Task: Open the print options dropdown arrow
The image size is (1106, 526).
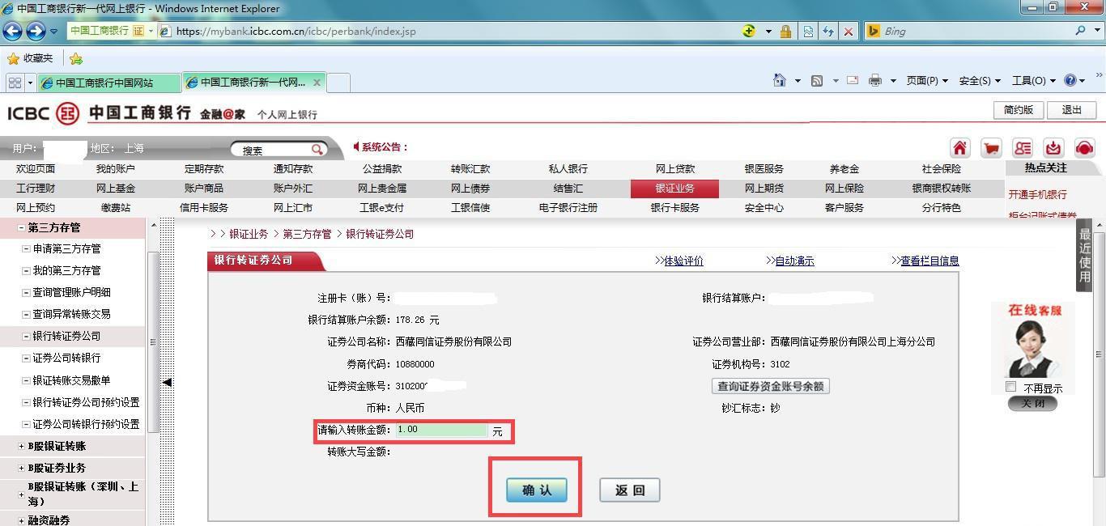Action: point(893,80)
